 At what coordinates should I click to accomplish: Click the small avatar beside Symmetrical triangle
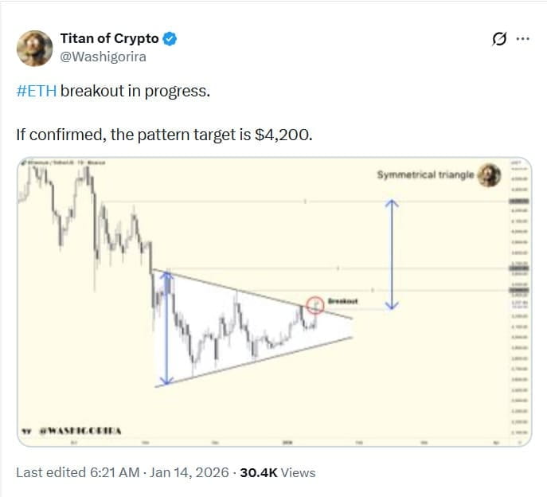489,175
